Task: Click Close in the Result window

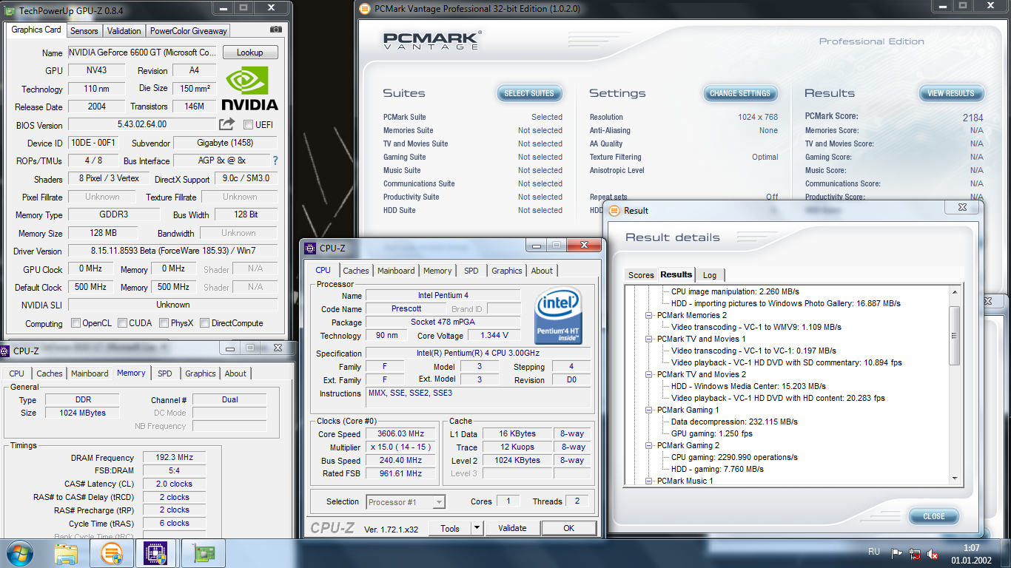Action: tap(933, 516)
